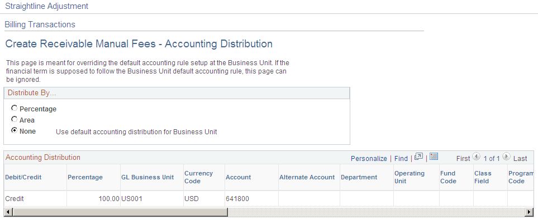The image size is (538, 220).
Task: Open the grid in a new window icon
Action: (x=418, y=157)
